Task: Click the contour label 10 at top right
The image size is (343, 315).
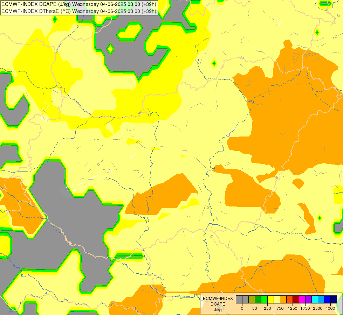Action: coord(335,37)
